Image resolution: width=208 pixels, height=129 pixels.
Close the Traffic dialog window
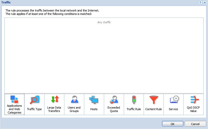tap(205, 2)
